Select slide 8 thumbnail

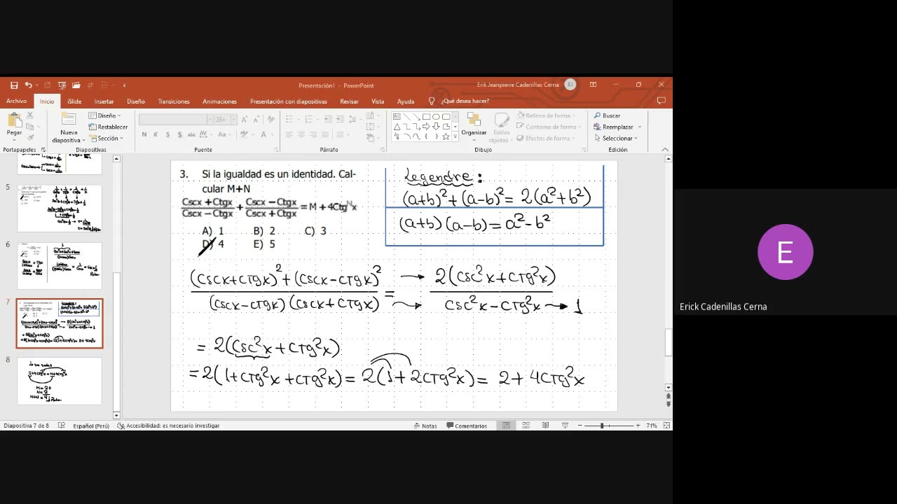(60, 381)
